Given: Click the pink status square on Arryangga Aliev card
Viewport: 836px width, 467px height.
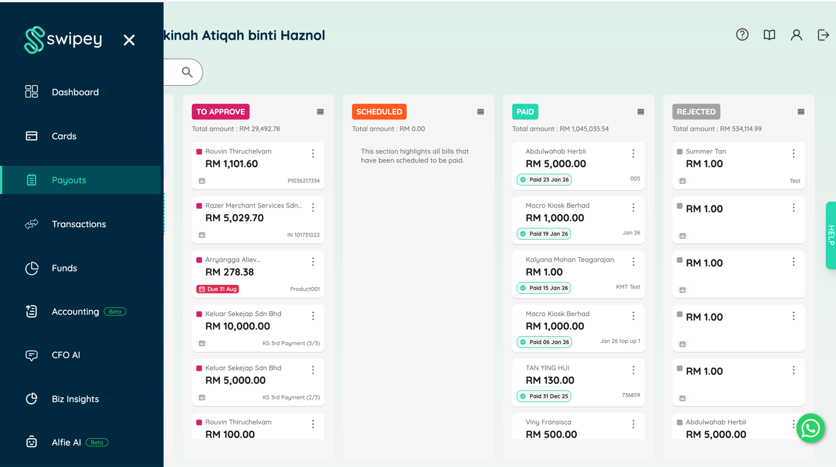Looking at the screenshot, I should point(199,260).
